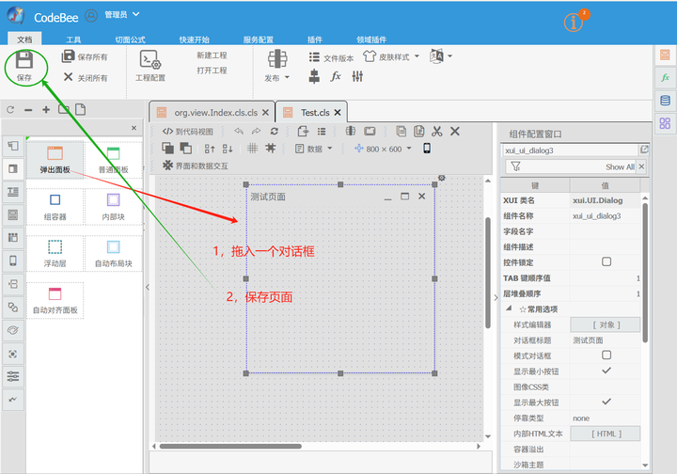Collapse the right config panel arrow
The image size is (677, 474).
coord(496,297)
